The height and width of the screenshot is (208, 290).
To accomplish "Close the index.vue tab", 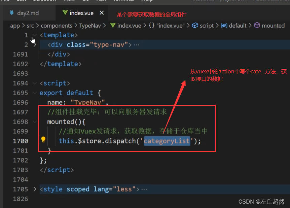I will (102, 13).
